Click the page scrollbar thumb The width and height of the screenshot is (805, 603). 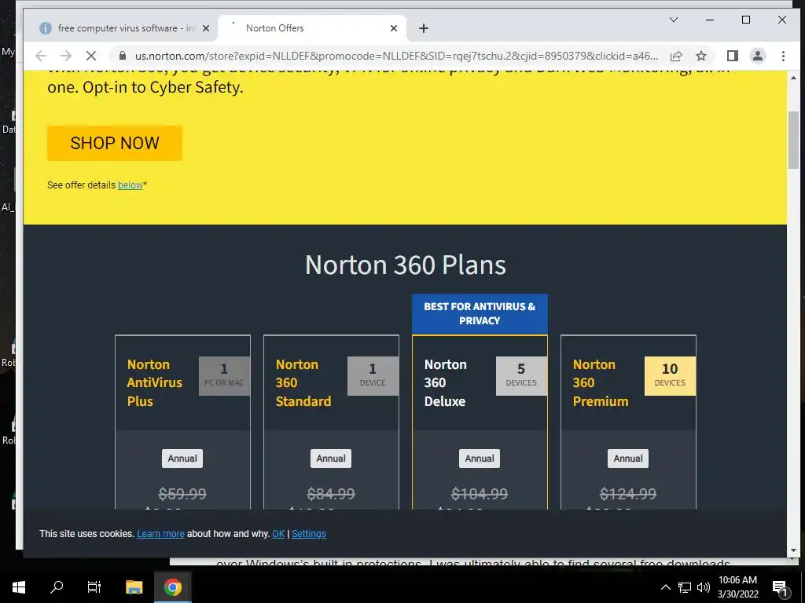point(793,140)
